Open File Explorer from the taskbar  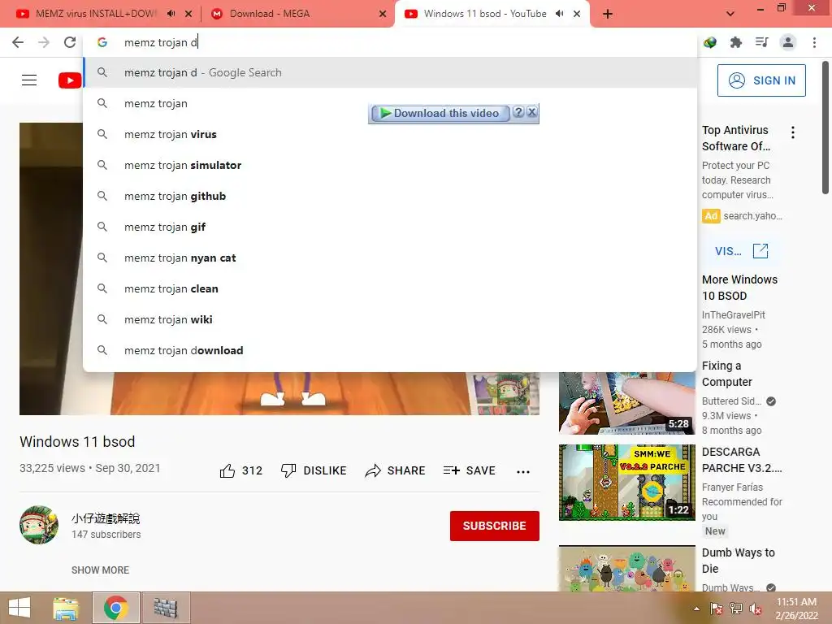coord(66,608)
